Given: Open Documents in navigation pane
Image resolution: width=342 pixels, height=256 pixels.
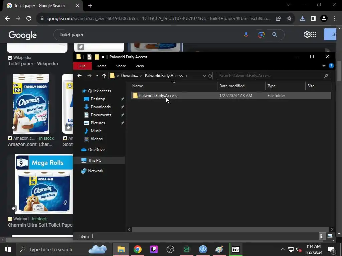Looking at the screenshot, I should [x=101, y=115].
